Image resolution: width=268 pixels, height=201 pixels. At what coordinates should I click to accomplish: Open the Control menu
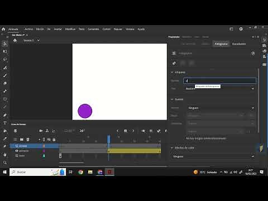[107, 29]
